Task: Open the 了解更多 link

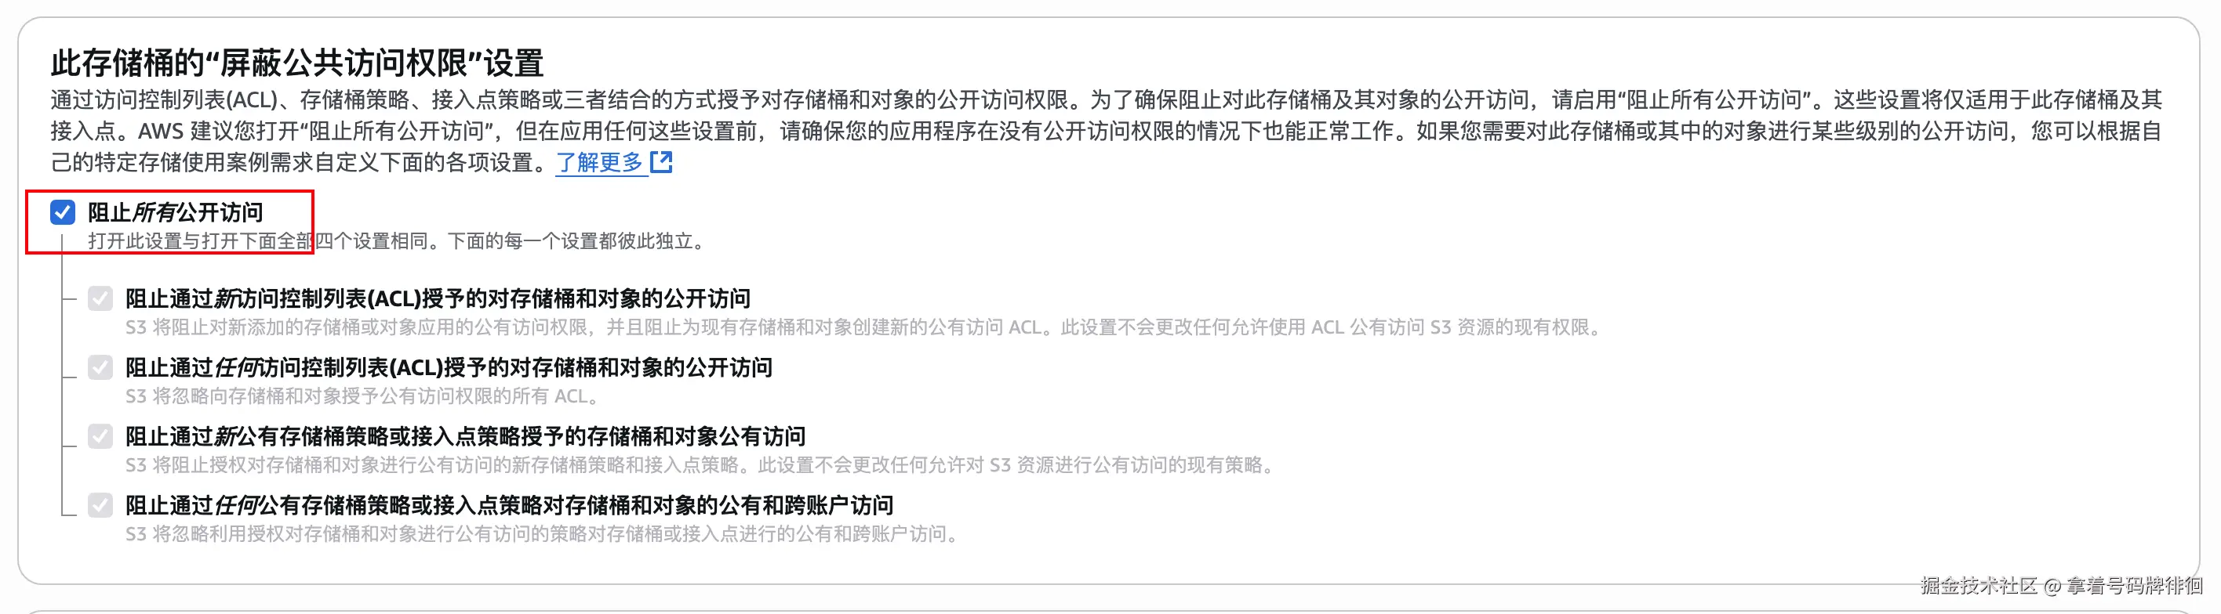Action: [x=600, y=162]
